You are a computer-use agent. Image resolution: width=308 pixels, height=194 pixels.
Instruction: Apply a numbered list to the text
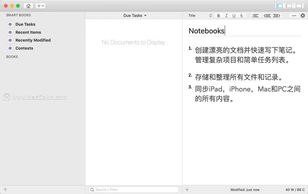pyautogui.click(x=255, y=15)
